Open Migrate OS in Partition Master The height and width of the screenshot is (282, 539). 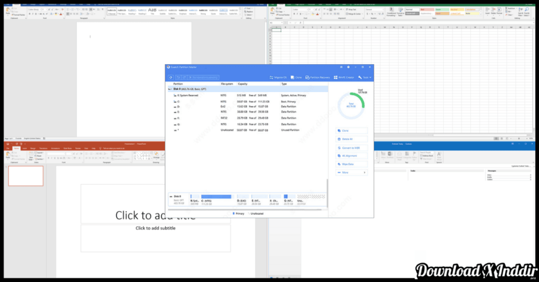[278, 77]
